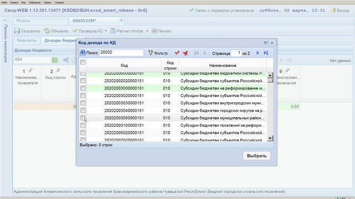Viewport: 355px width, 199px height.
Task: Click the Поиск field containing 20202
Action: tap(121, 53)
